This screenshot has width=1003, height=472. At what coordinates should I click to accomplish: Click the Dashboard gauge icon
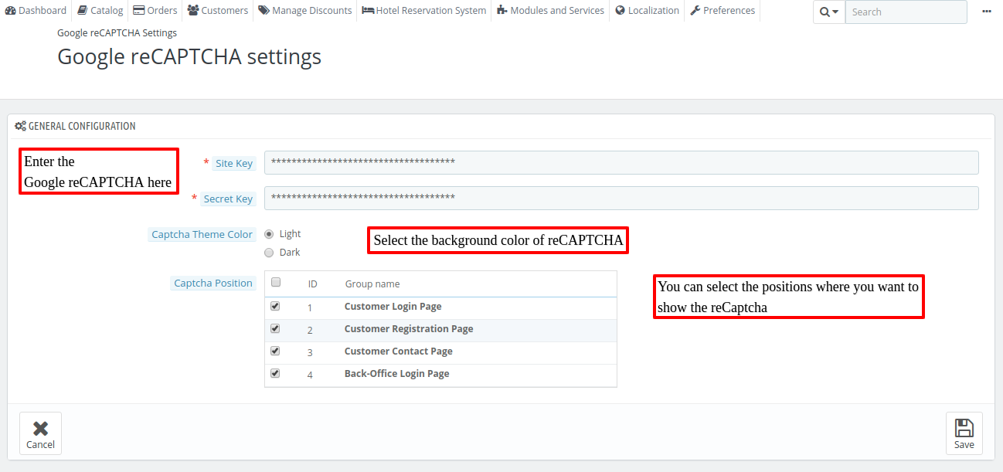[11, 11]
